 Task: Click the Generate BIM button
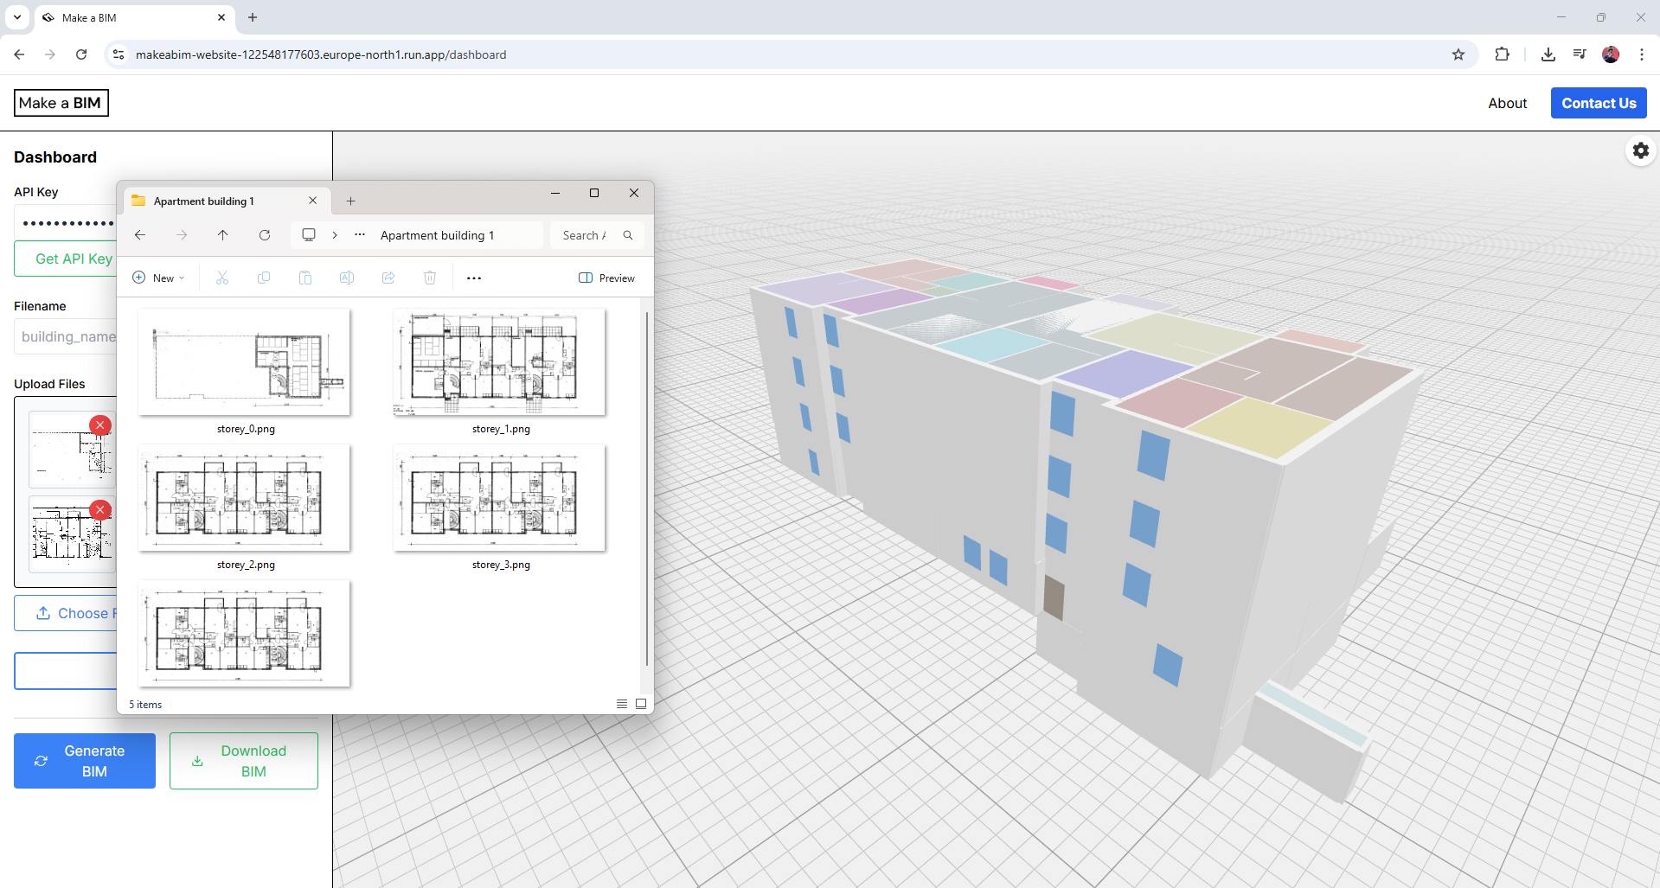pos(84,761)
